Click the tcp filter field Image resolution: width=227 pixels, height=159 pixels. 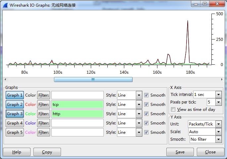click(78, 105)
